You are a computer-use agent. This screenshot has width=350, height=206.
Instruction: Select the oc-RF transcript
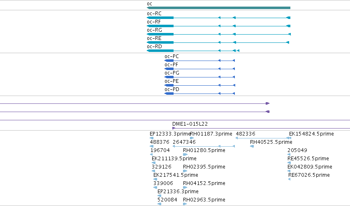pos(218,26)
